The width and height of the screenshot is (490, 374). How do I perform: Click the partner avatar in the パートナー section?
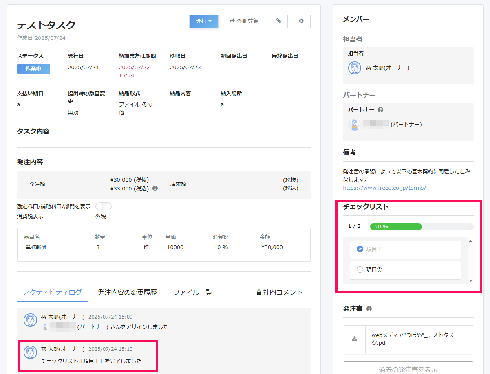[x=355, y=125]
